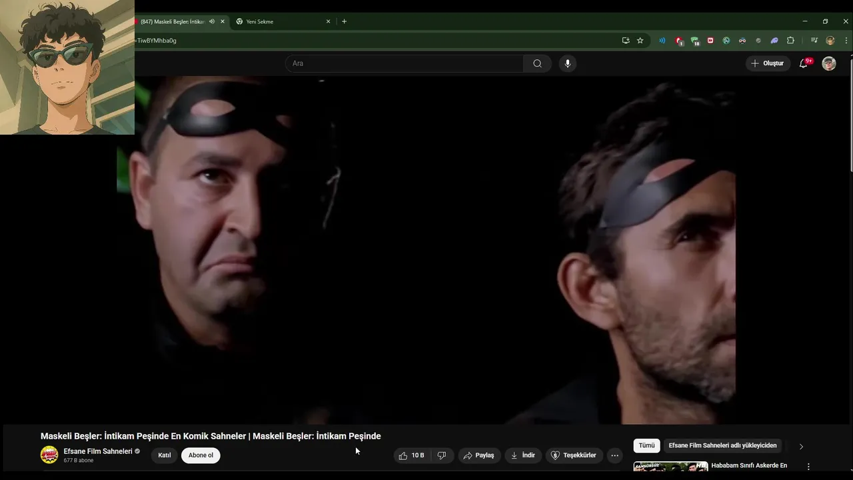Like the video with thumbs up
The image size is (853, 480).
point(411,455)
